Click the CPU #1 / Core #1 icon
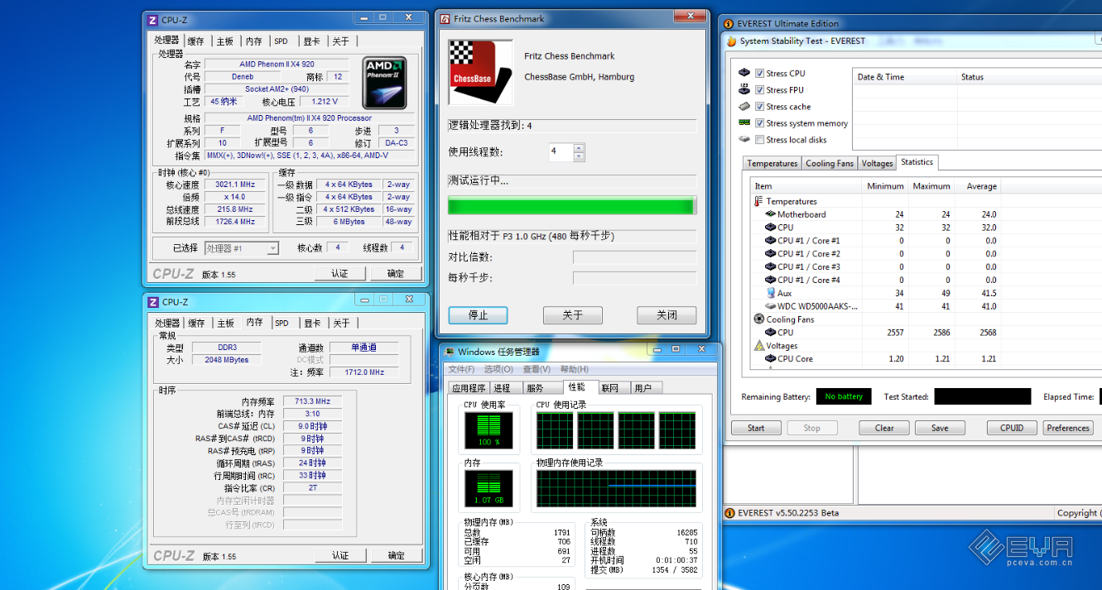 point(770,241)
